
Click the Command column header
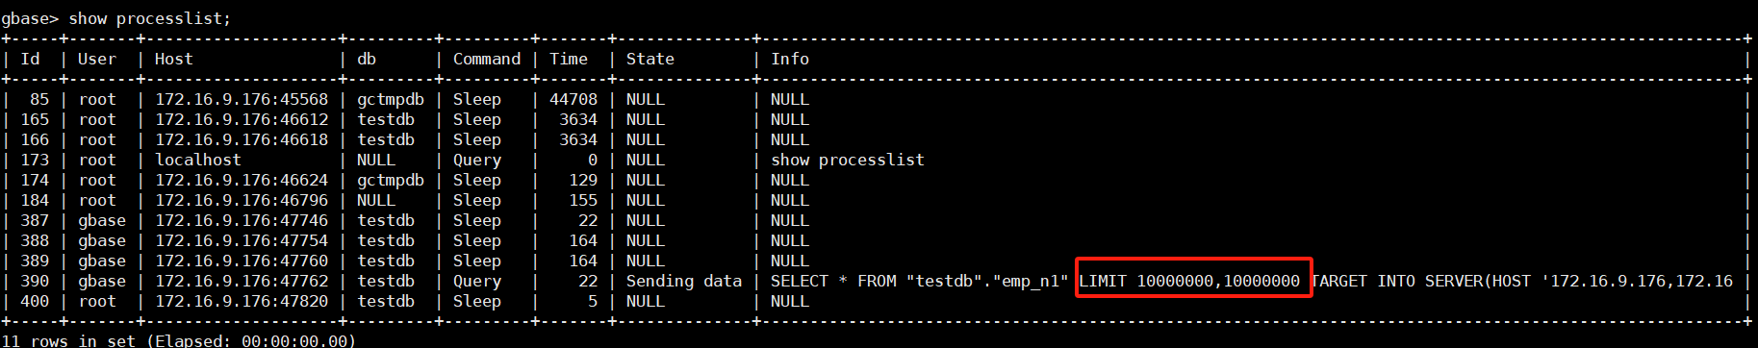[x=487, y=59]
